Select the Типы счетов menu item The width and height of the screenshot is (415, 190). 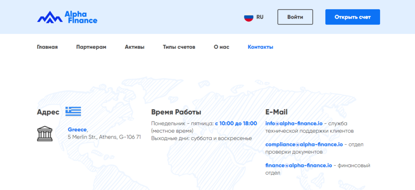179,47
